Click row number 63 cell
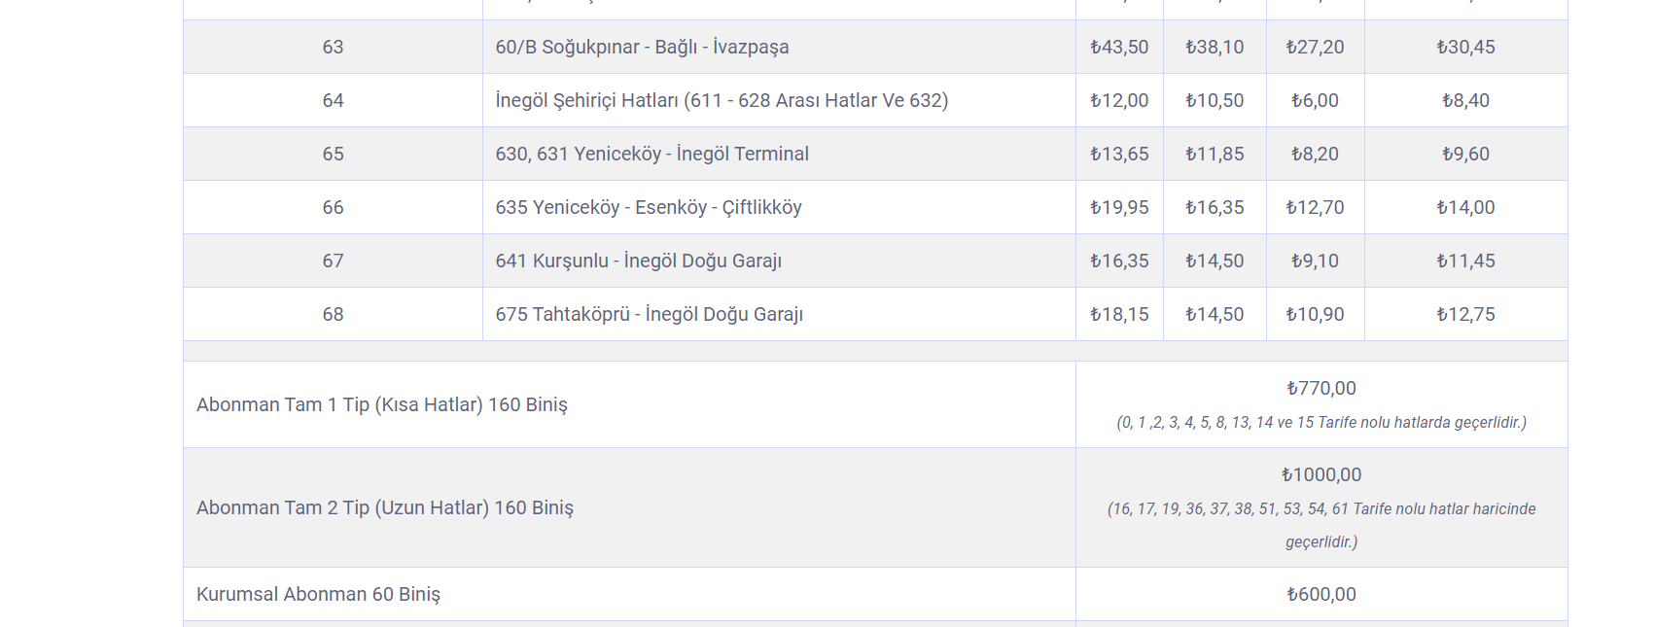Image resolution: width=1655 pixels, height=627 pixels. click(x=333, y=47)
